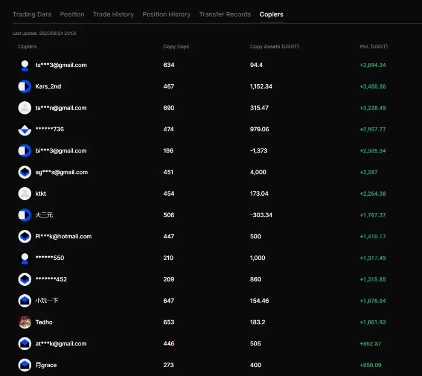Click the avatar next to Pi***k@hotmail.com

click(25, 236)
